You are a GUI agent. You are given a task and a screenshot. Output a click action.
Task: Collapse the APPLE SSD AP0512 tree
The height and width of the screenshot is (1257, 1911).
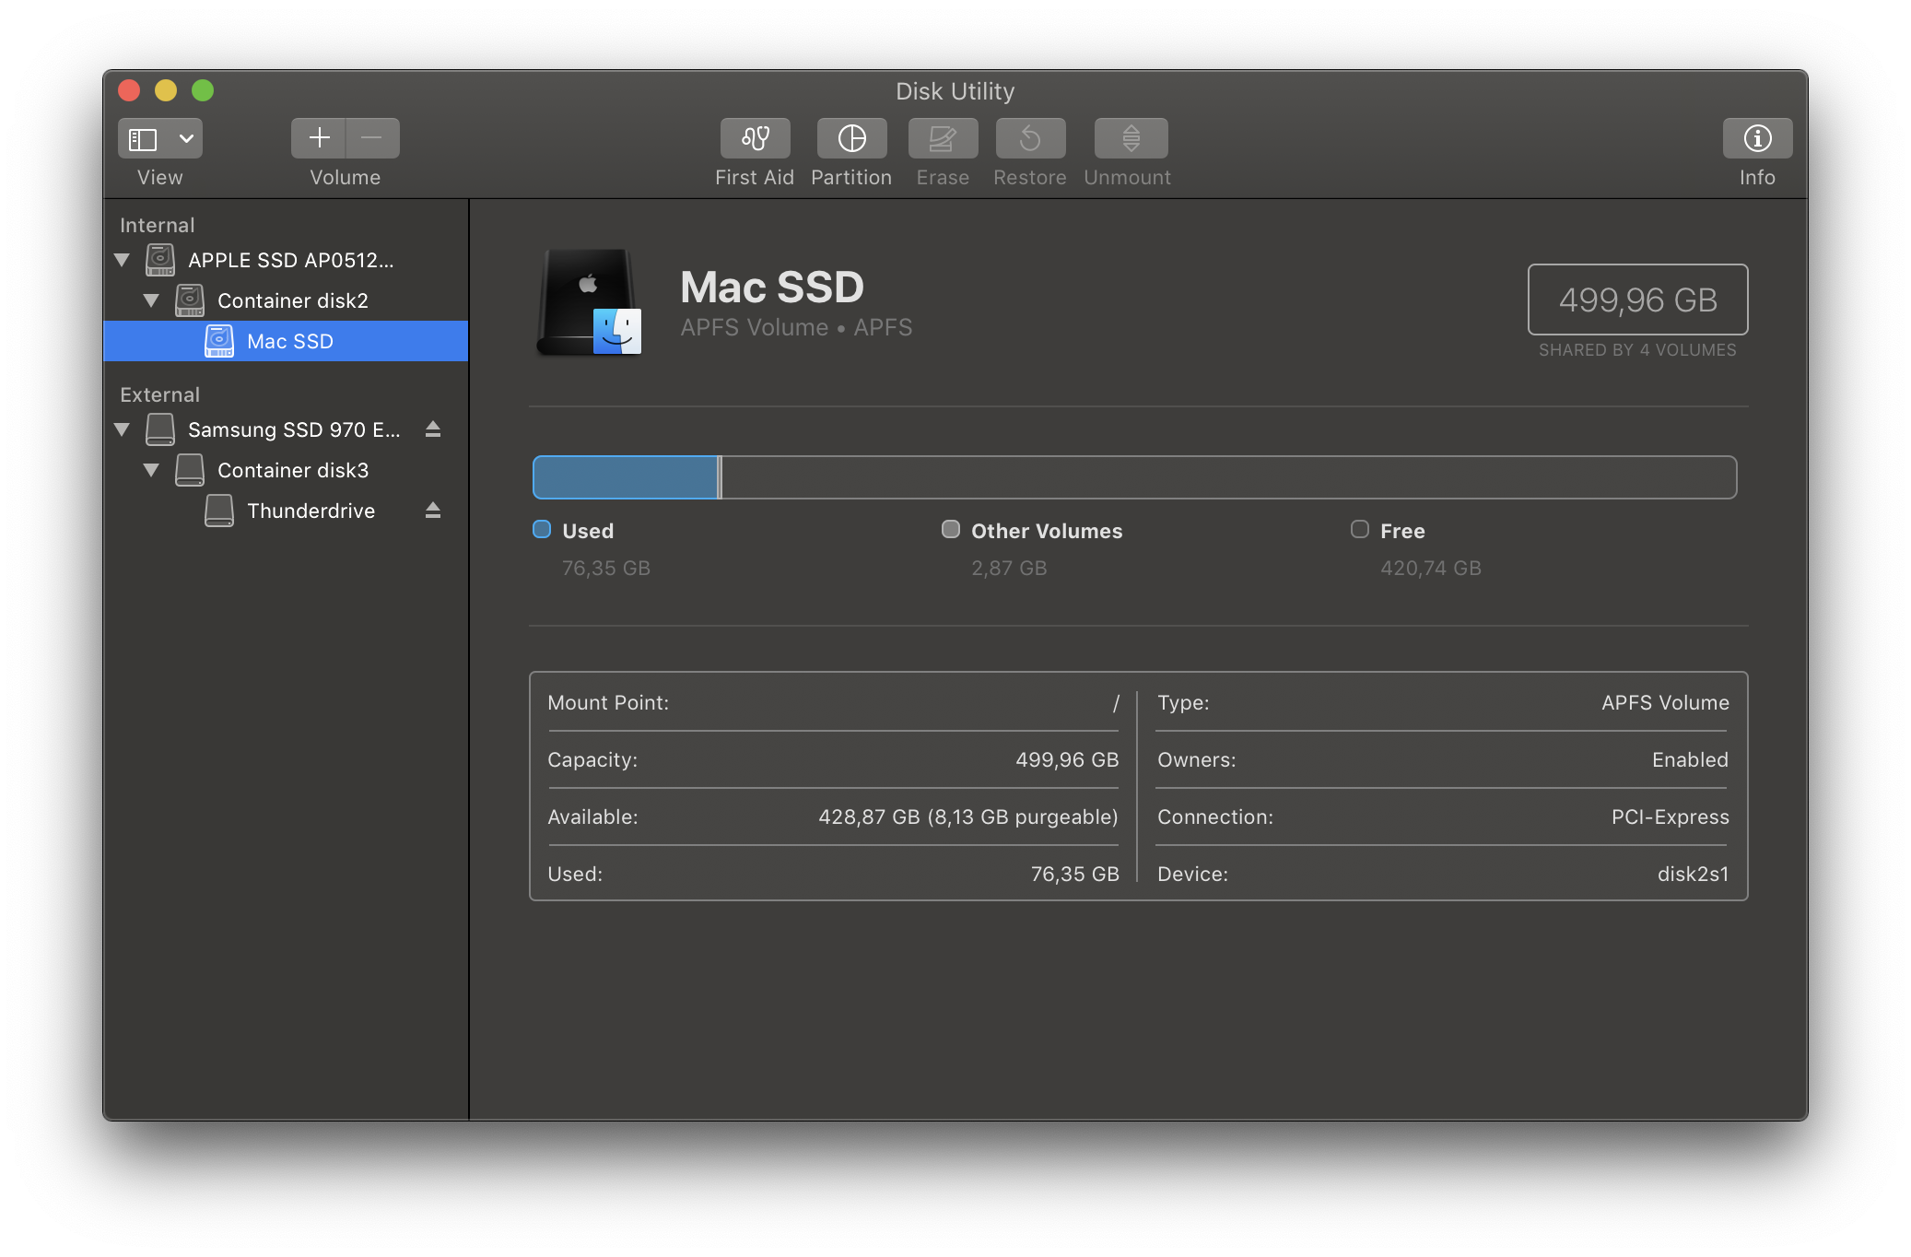point(122,260)
